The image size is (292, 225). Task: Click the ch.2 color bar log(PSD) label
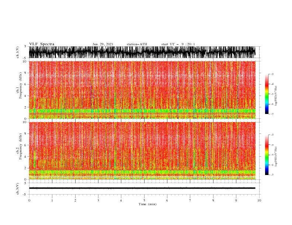(x=276, y=157)
